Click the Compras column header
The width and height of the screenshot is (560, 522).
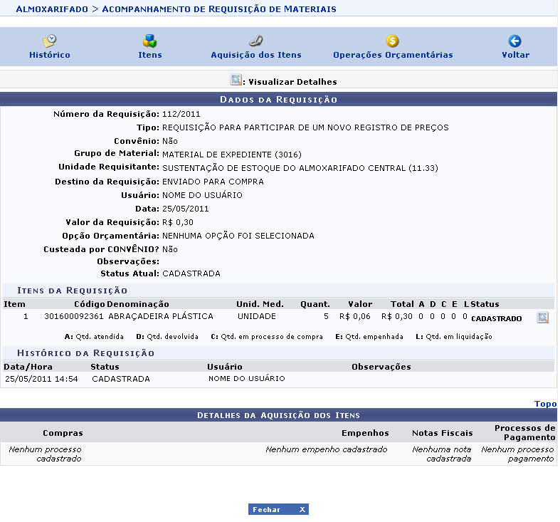(x=63, y=433)
